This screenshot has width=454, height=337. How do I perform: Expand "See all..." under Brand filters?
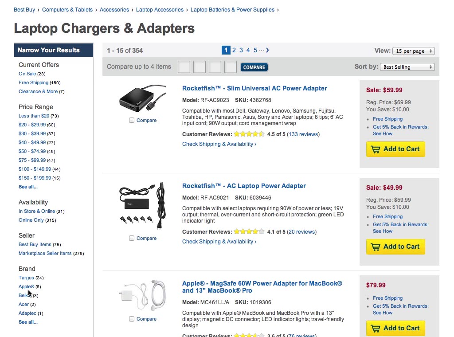27,322
